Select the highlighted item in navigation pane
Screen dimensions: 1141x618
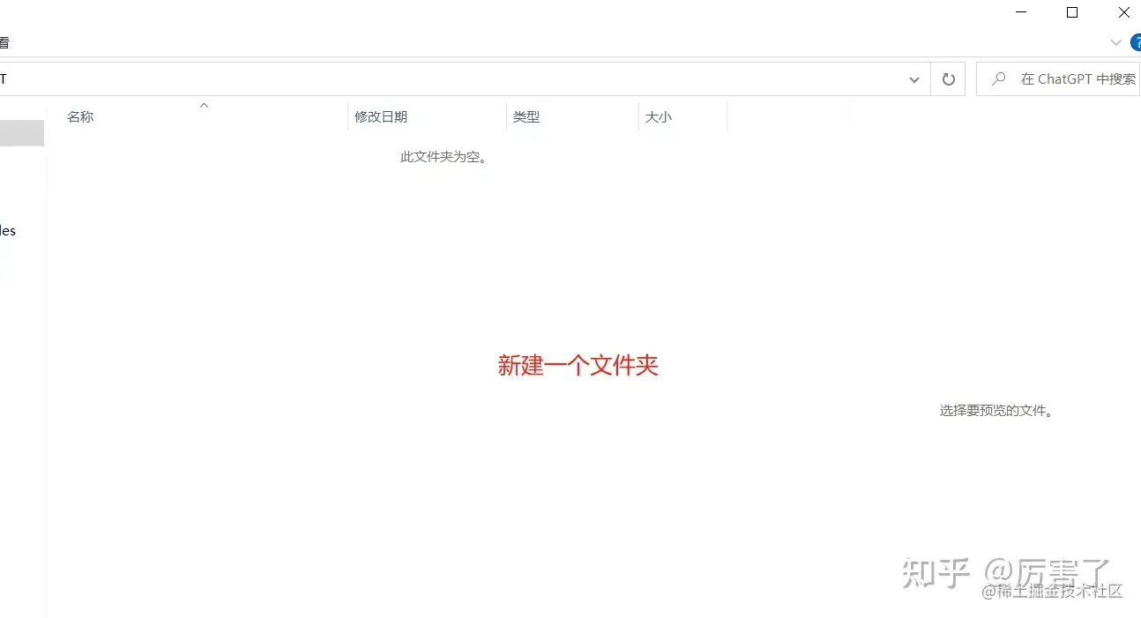point(22,133)
